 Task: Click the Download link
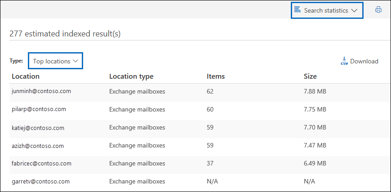364,61
